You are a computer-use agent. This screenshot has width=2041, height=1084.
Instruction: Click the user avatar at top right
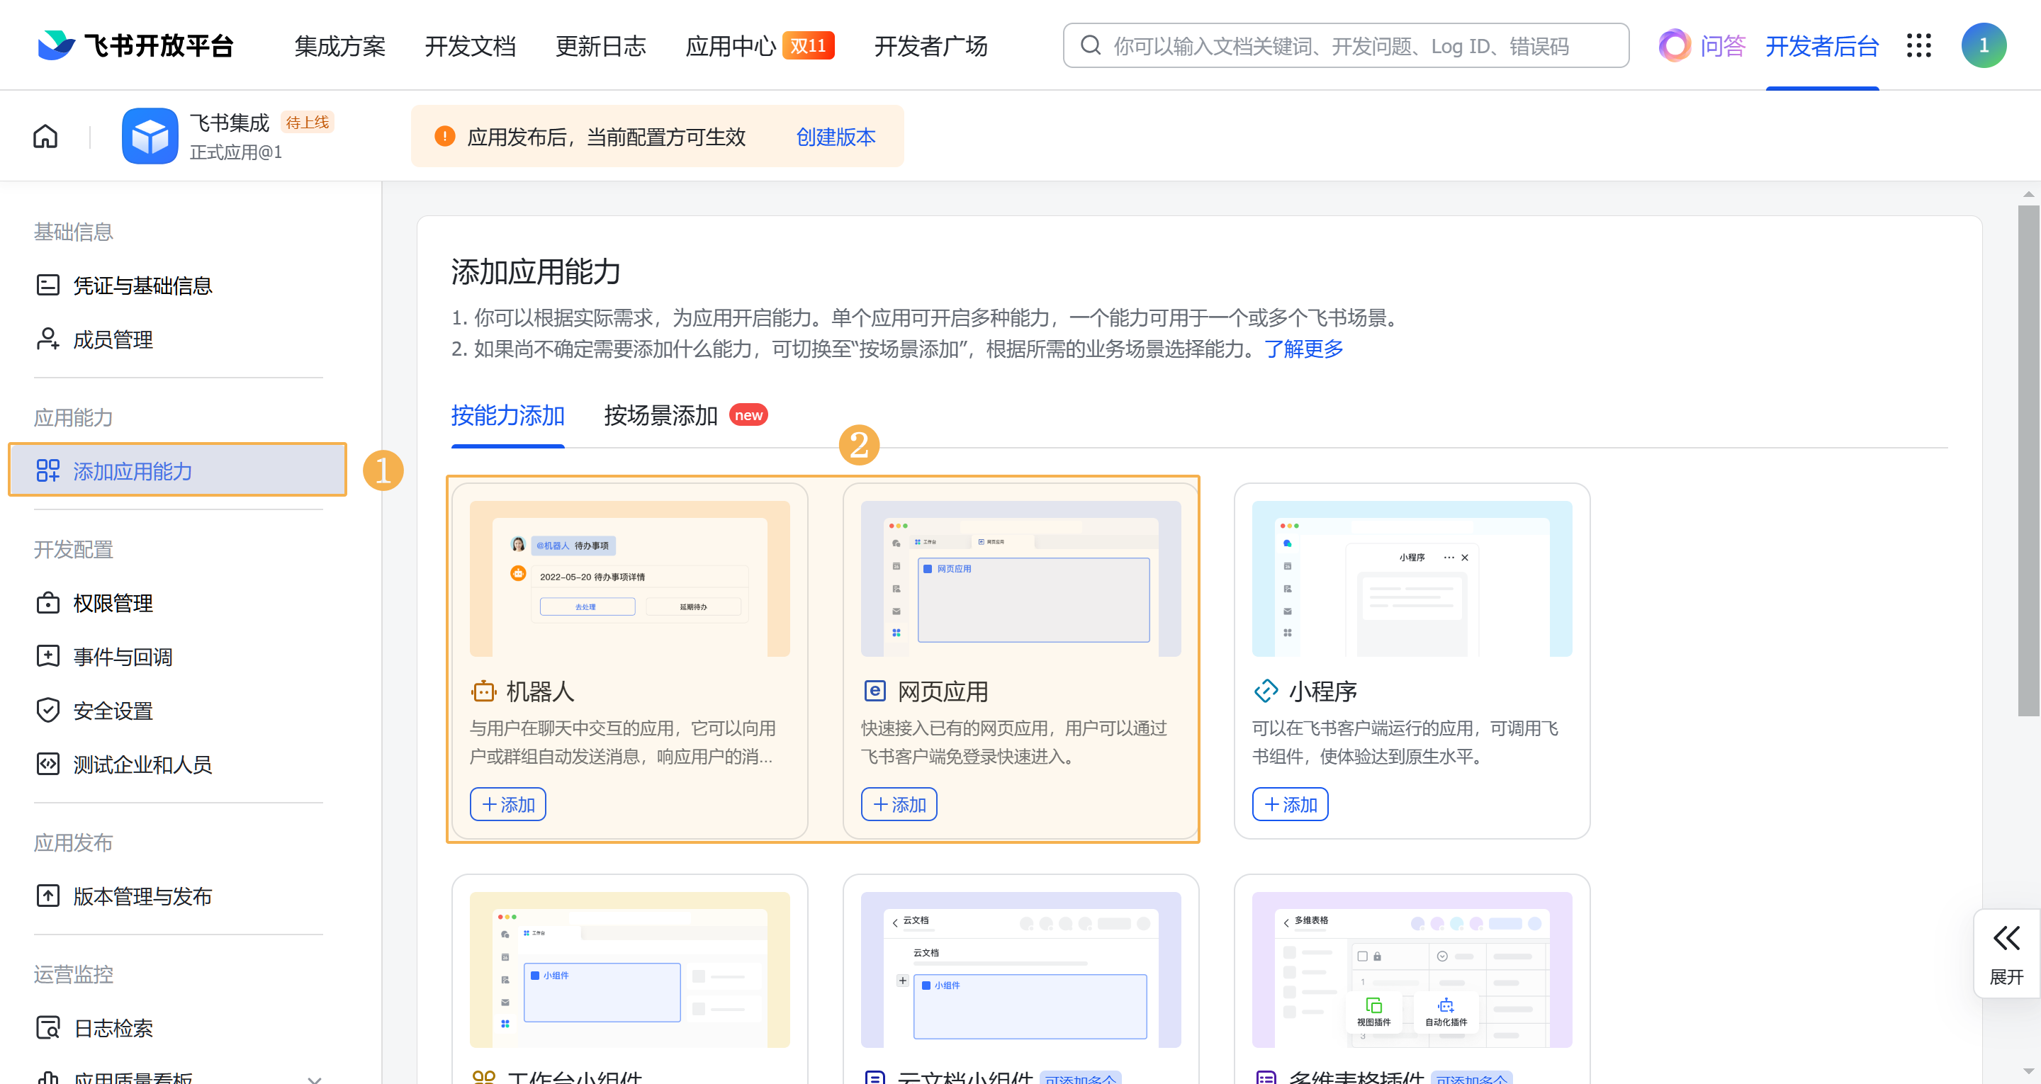click(x=1983, y=45)
